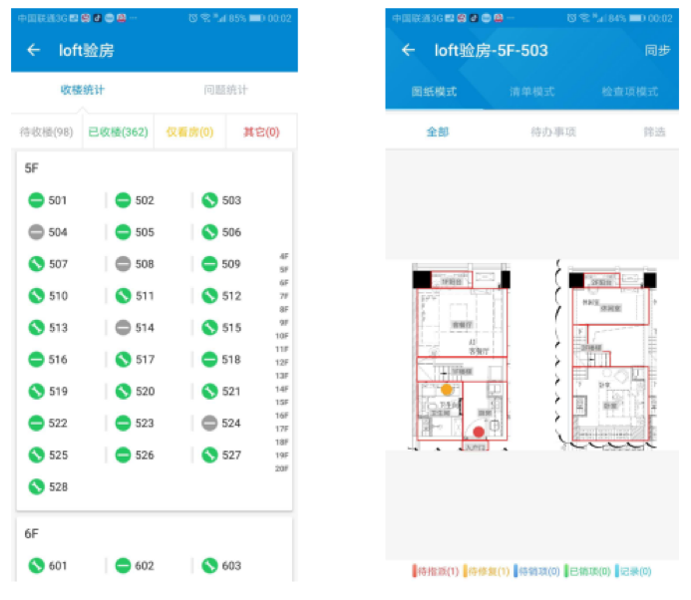Jump to floor 20F in index

[x=282, y=468]
